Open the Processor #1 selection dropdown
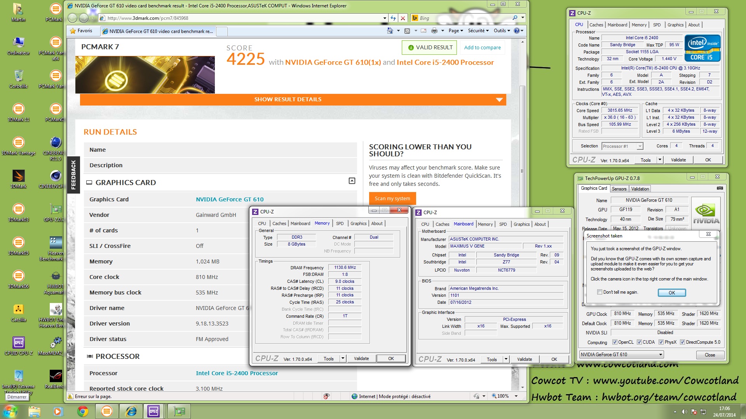The image size is (746, 419). (x=622, y=146)
